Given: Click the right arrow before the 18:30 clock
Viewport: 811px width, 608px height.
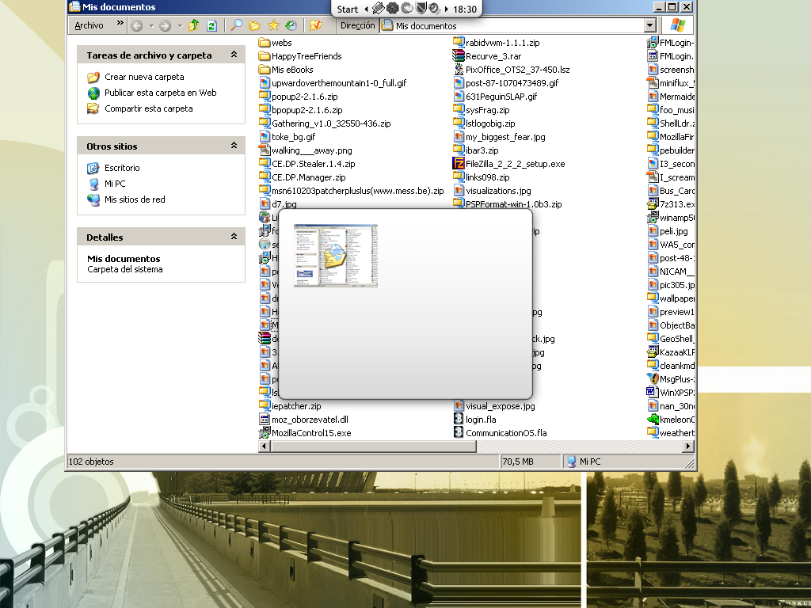Looking at the screenshot, I should pyautogui.click(x=447, y=9).
